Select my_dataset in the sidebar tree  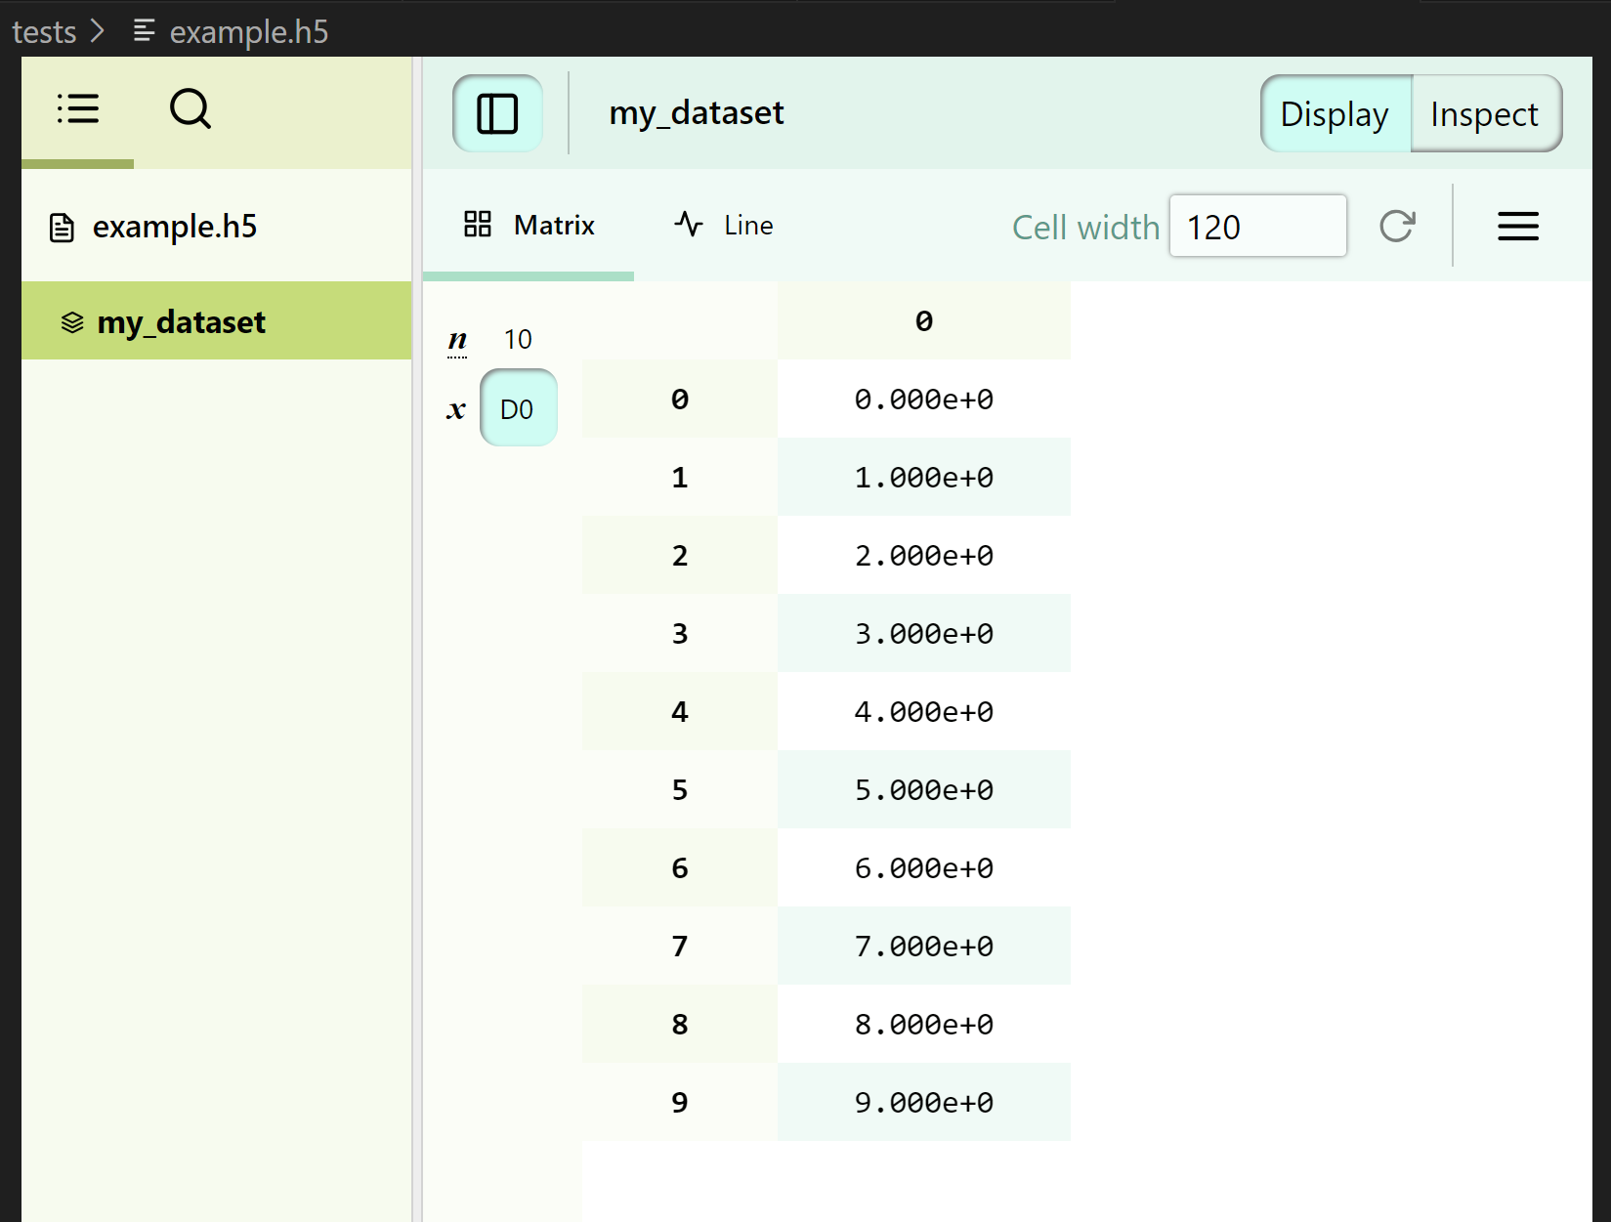tap(217, 321)
